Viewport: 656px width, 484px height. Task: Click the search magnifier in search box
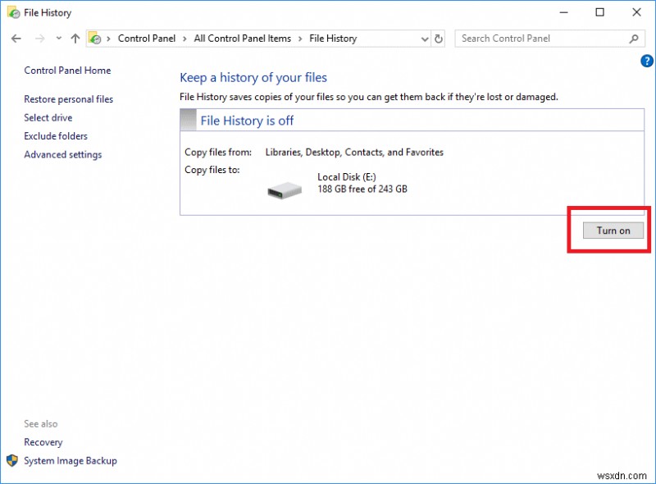click(x=634, y=38)
